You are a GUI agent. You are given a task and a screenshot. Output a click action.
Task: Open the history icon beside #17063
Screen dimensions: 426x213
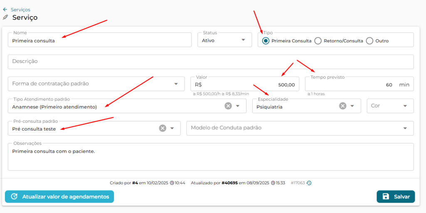pyautogui.click(x=309, y=183)
